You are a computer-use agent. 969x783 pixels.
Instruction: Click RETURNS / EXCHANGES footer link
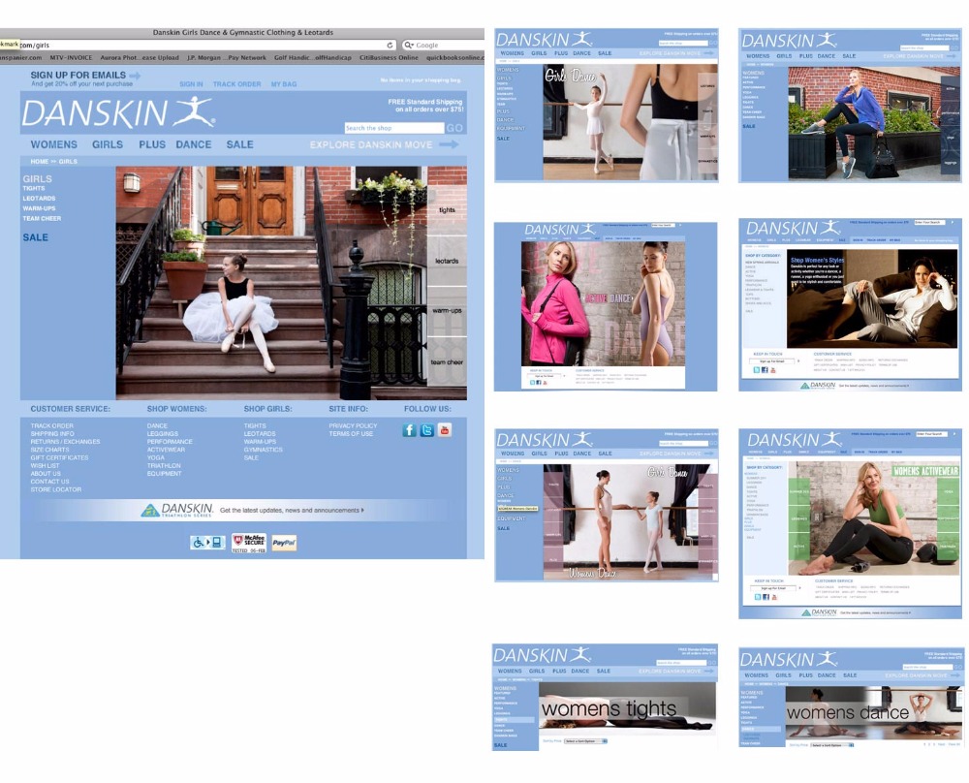tap(65, 442)
